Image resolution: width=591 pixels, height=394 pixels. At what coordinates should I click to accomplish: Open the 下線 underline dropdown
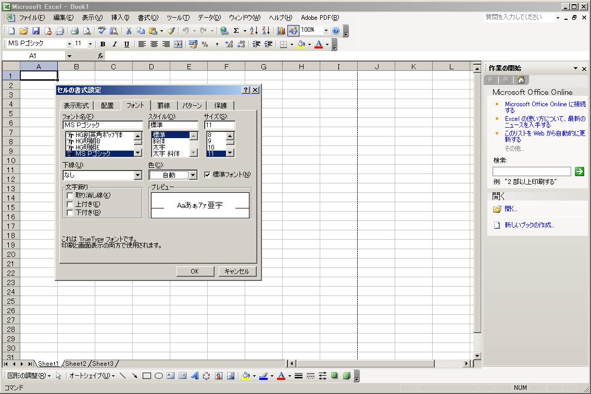138,176
